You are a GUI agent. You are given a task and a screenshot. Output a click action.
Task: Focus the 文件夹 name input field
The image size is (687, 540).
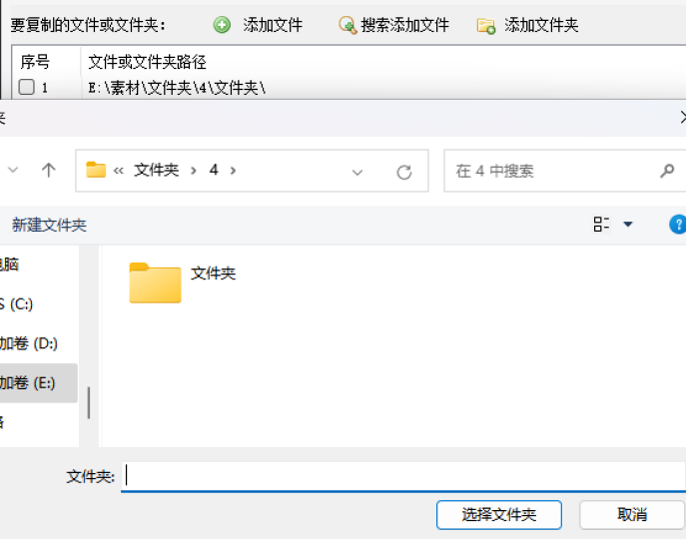tap(403, 476)
